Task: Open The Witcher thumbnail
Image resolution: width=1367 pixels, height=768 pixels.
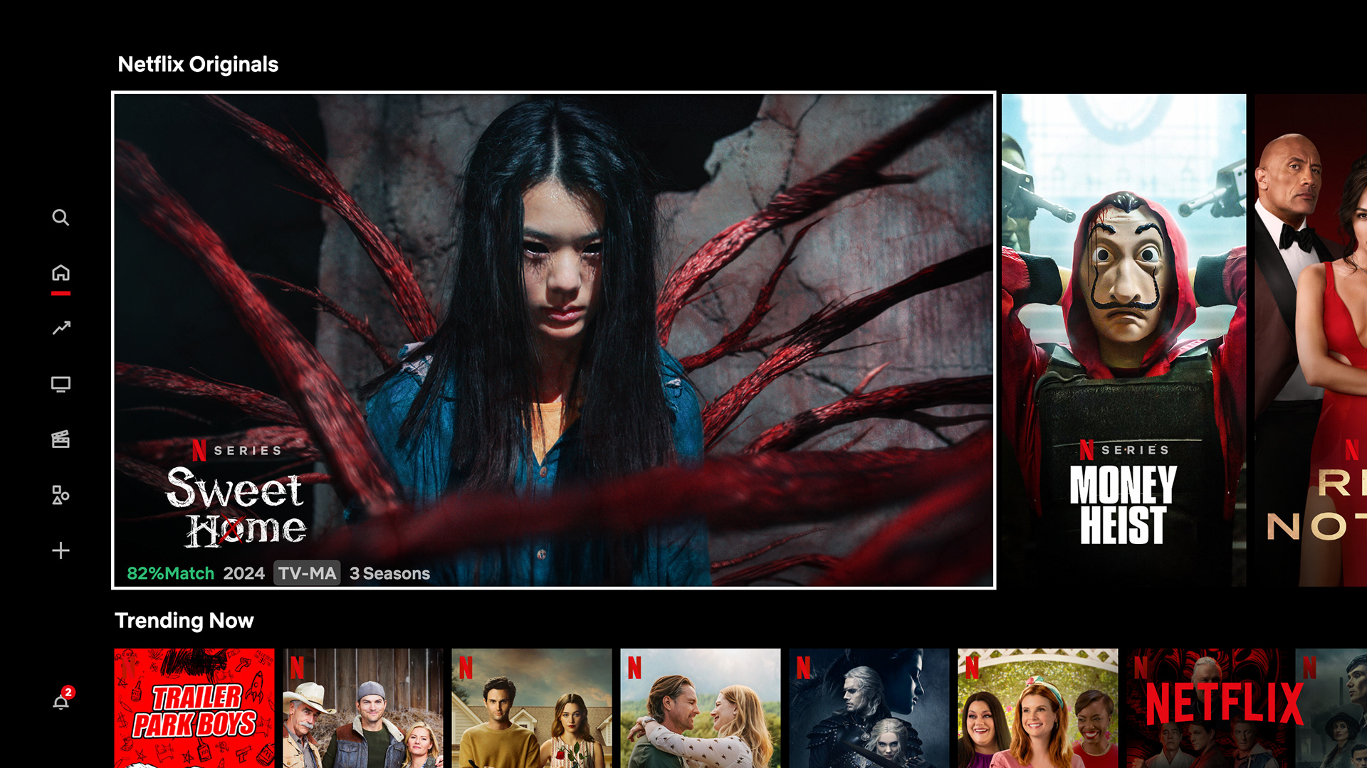Action: point(869,708)
